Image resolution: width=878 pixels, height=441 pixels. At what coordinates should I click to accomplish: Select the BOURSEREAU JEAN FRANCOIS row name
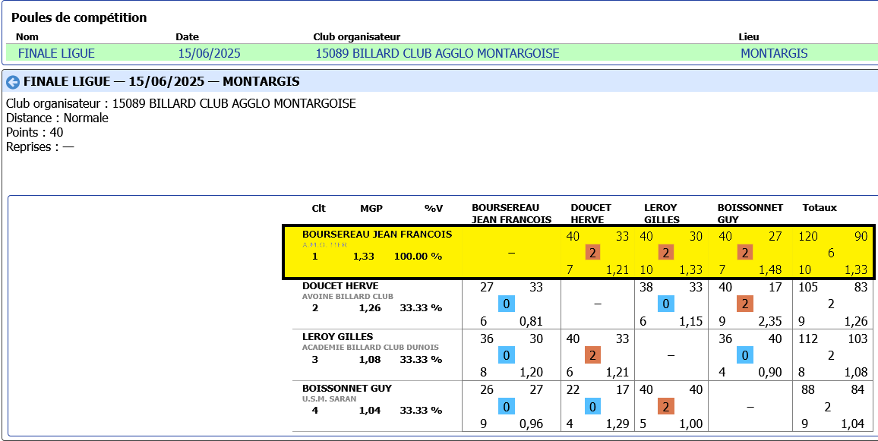[377, 235]
